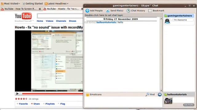
Task: Expand Latest Headlines feed dropdown
Action: tap(57, 4)
